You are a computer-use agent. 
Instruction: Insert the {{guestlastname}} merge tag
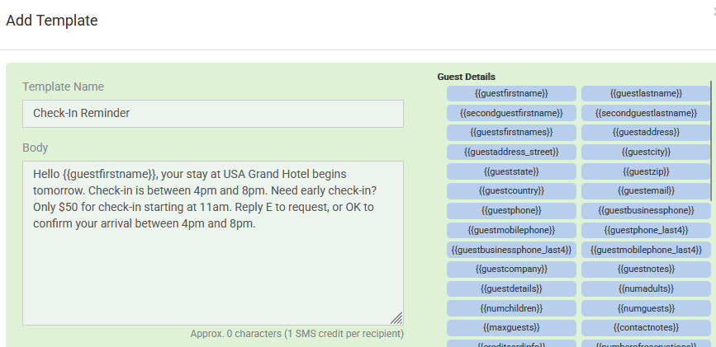coord(646,93)
